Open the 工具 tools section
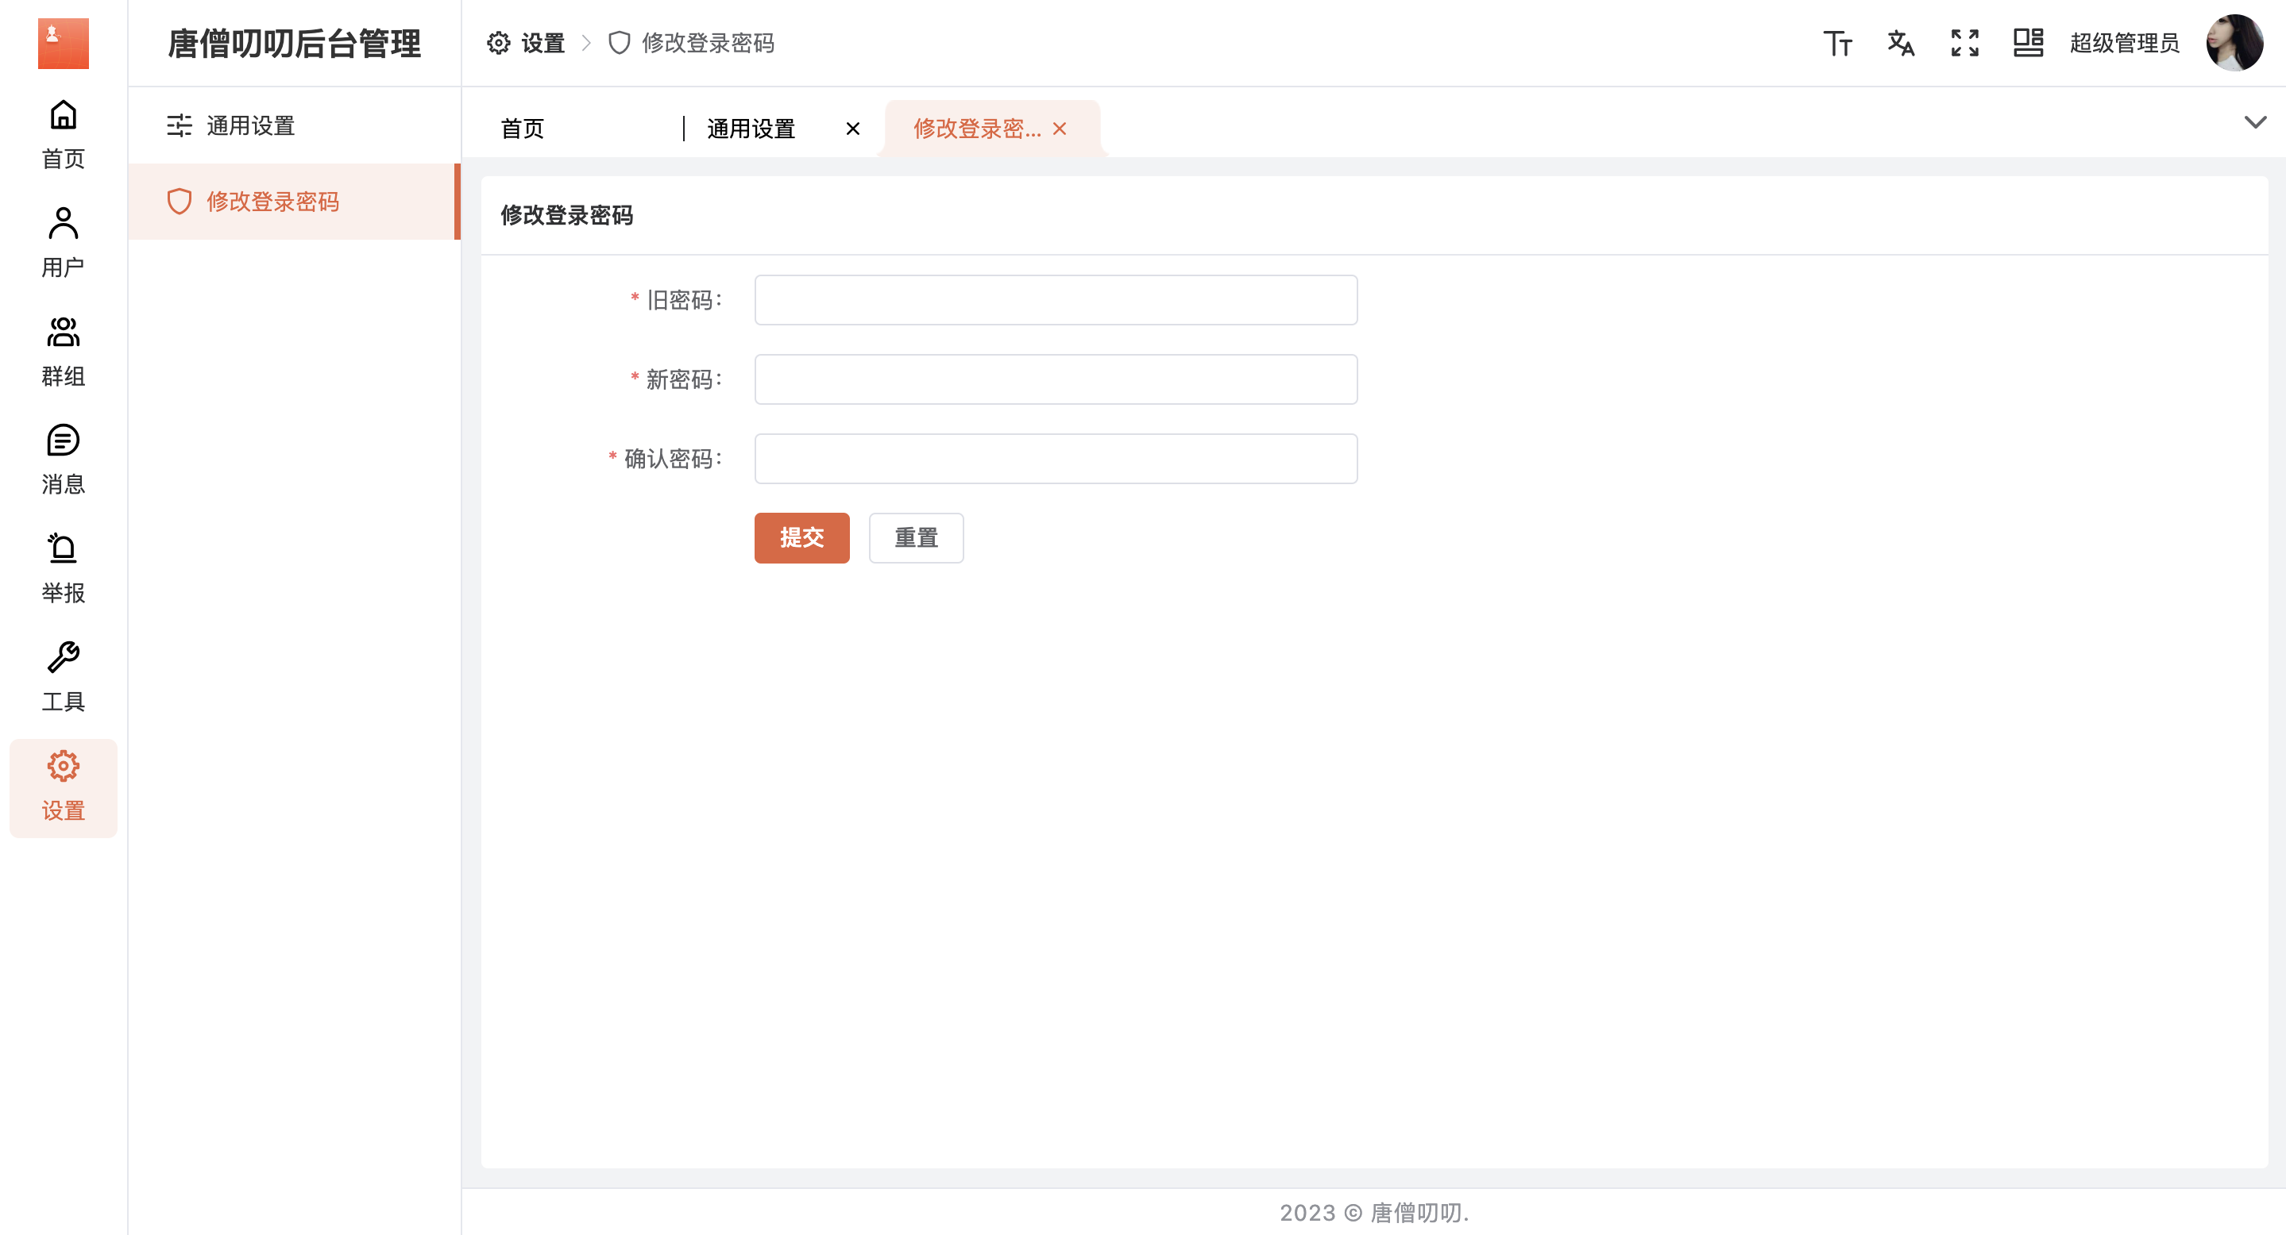2286x1235 pixels. (x=63, y=675)
